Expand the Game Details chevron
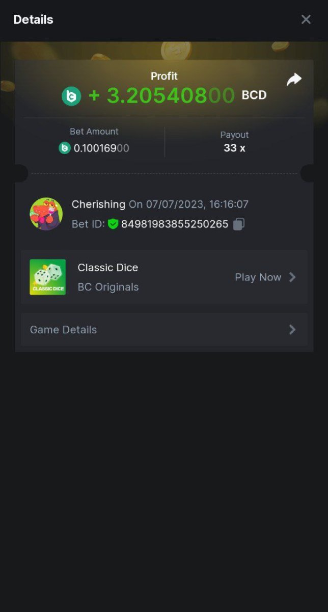This screenshot has height=612, width=328. (x=292, y=329)
